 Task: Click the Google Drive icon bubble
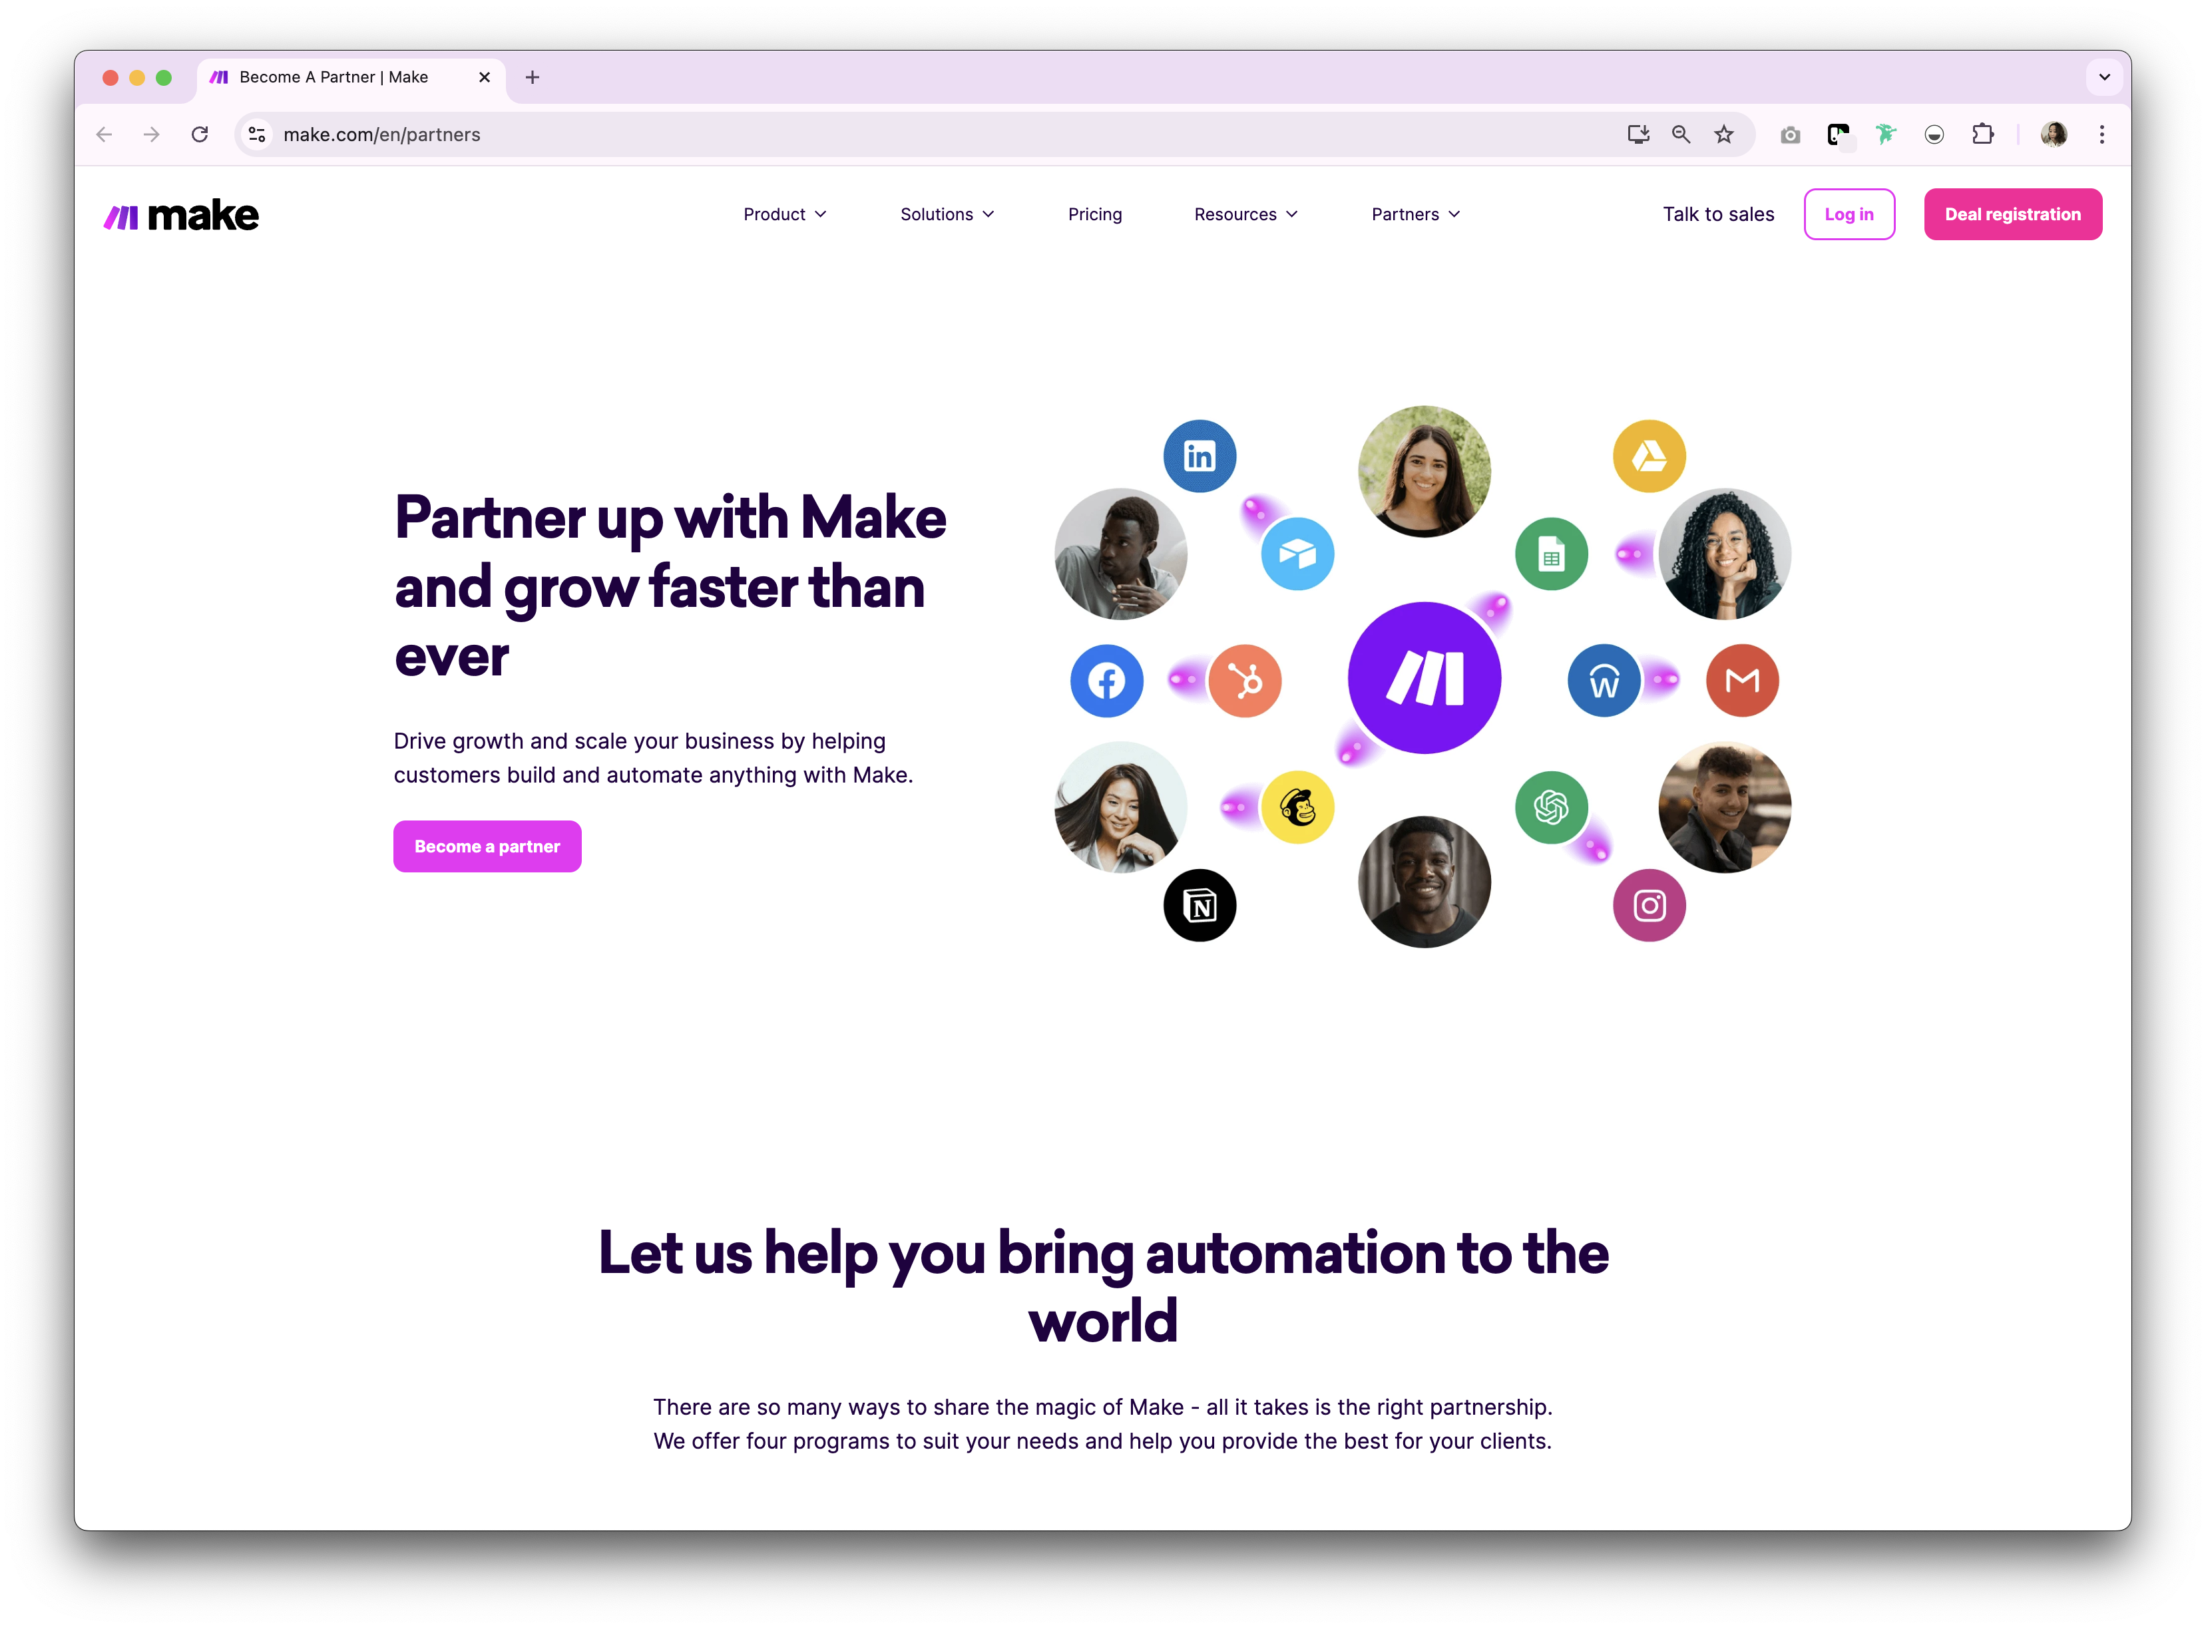pos(1649,456)
